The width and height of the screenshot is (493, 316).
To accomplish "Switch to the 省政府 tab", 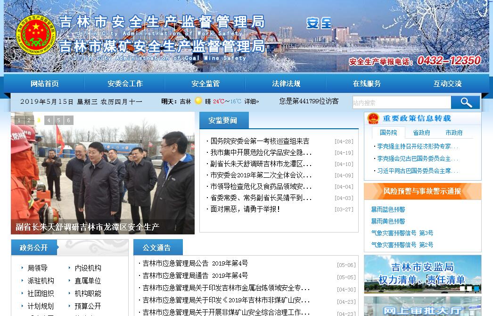I will (421, 133).
